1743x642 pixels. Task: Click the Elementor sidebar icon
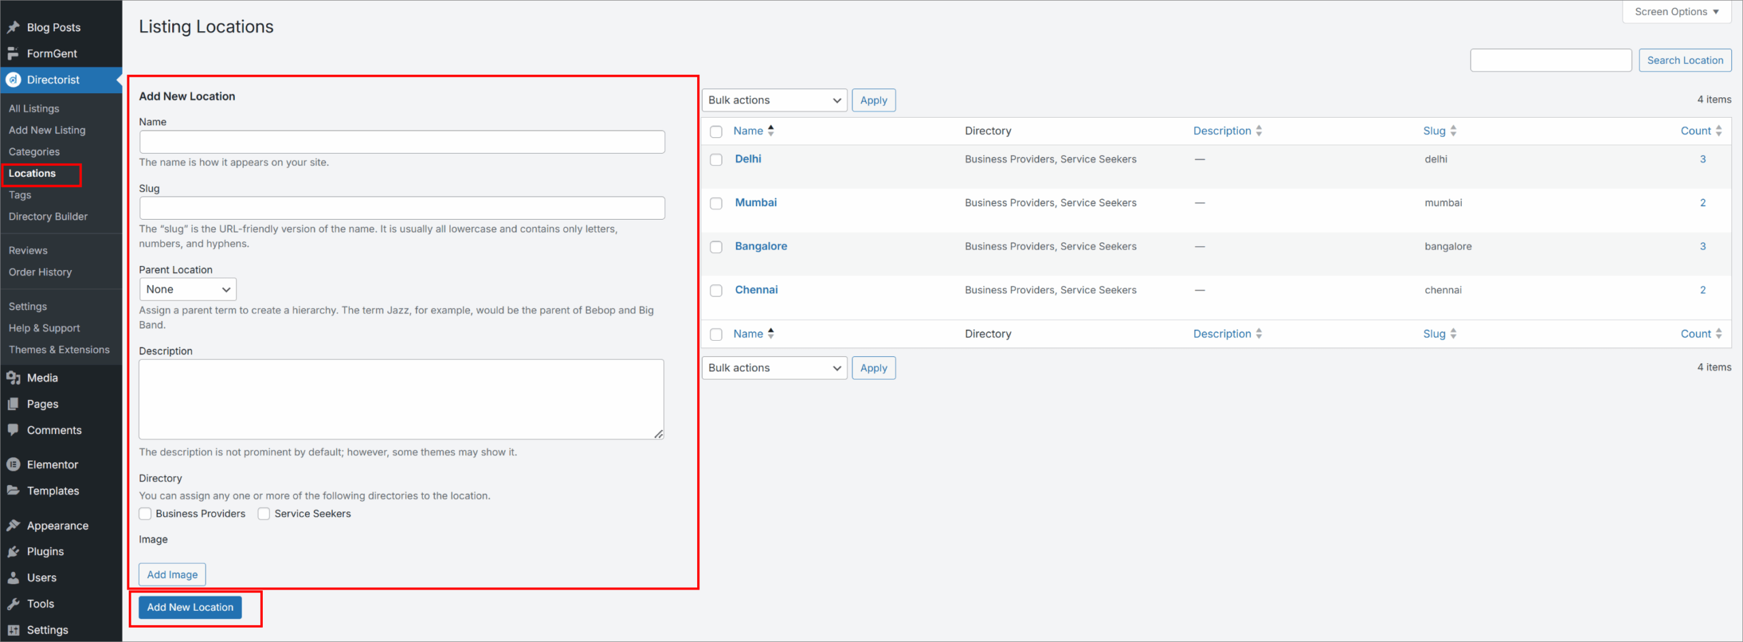pos(13,464)
